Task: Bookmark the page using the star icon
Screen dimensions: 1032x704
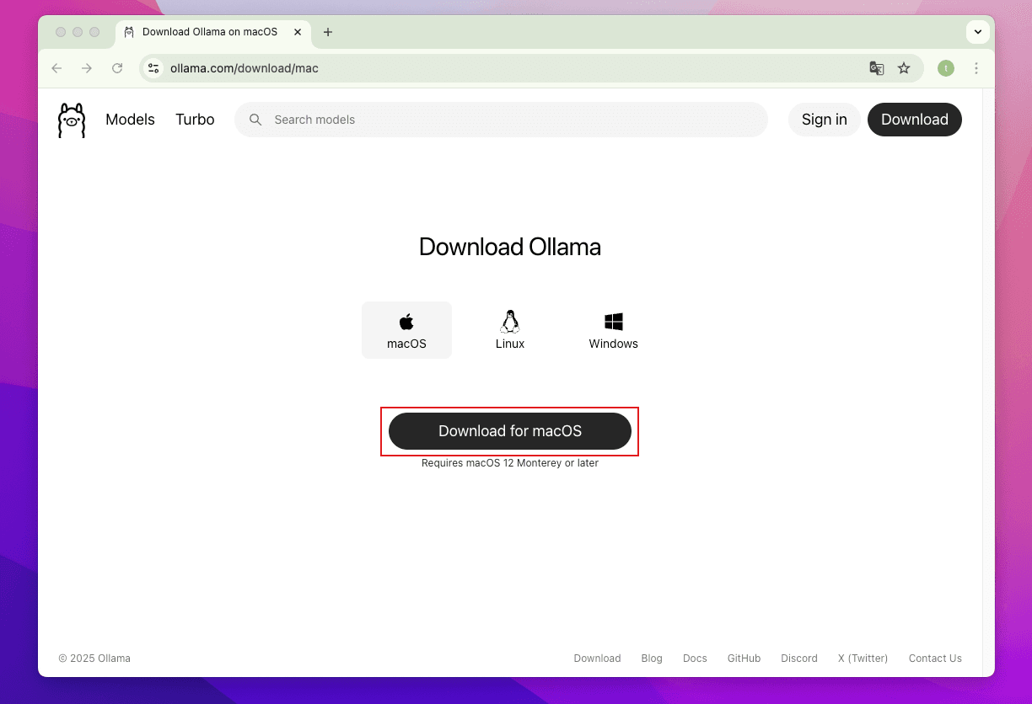Action: pos(905,68)
